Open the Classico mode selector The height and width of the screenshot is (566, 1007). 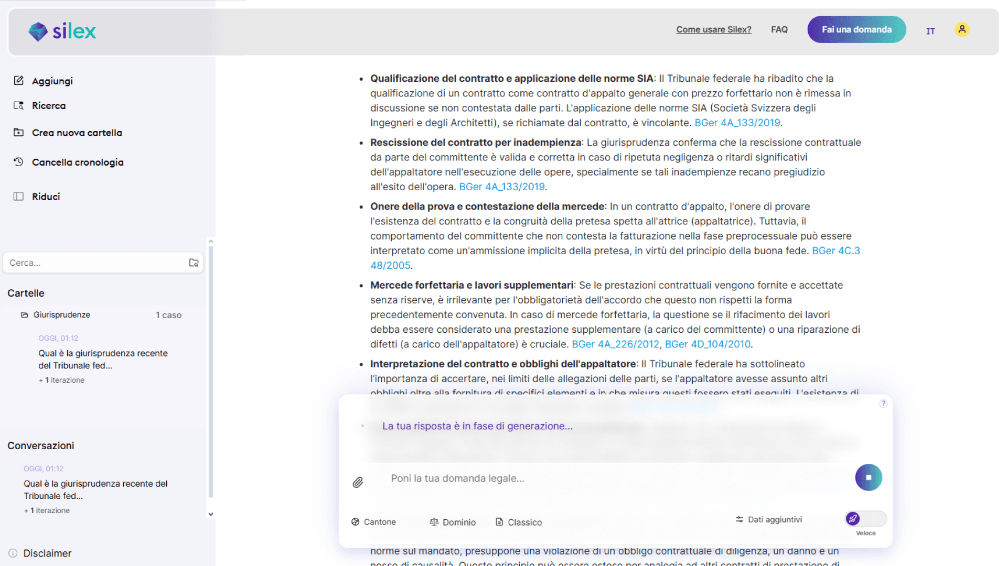point(519,522)
